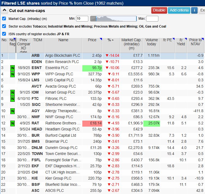Click the blue corner marker on Price header
Image resolution: width=205 pixels, height=194 pixels.
tap(101, 39)
